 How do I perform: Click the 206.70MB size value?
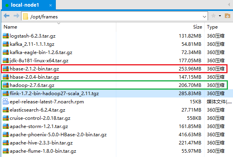[190, 85]
